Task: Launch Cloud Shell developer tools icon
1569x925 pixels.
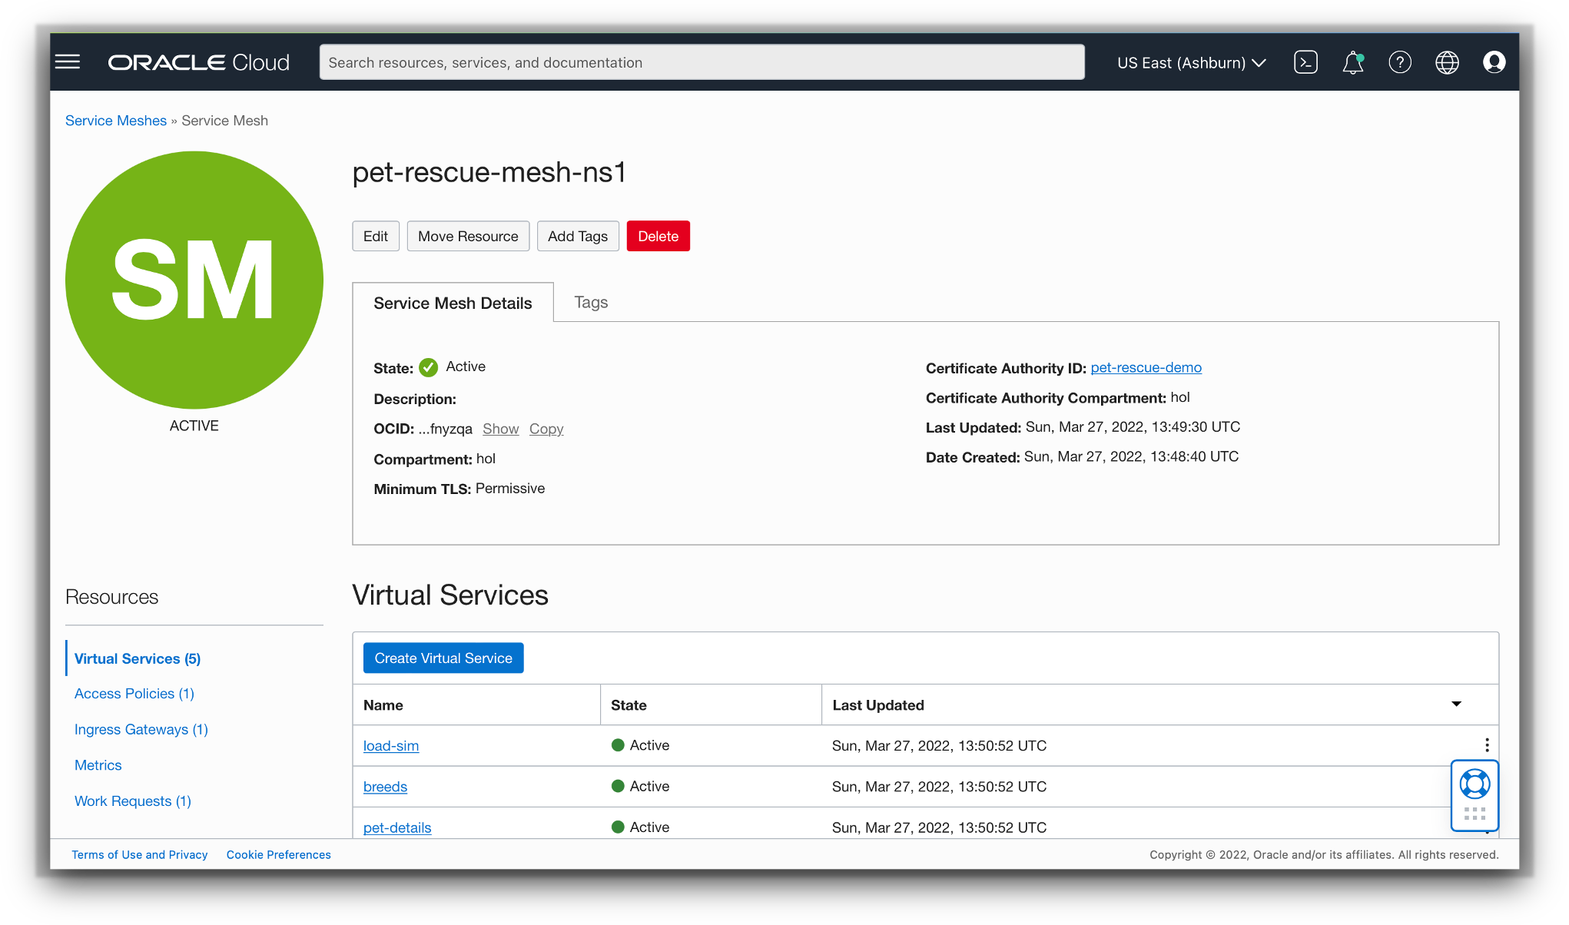Action: 1305,62
